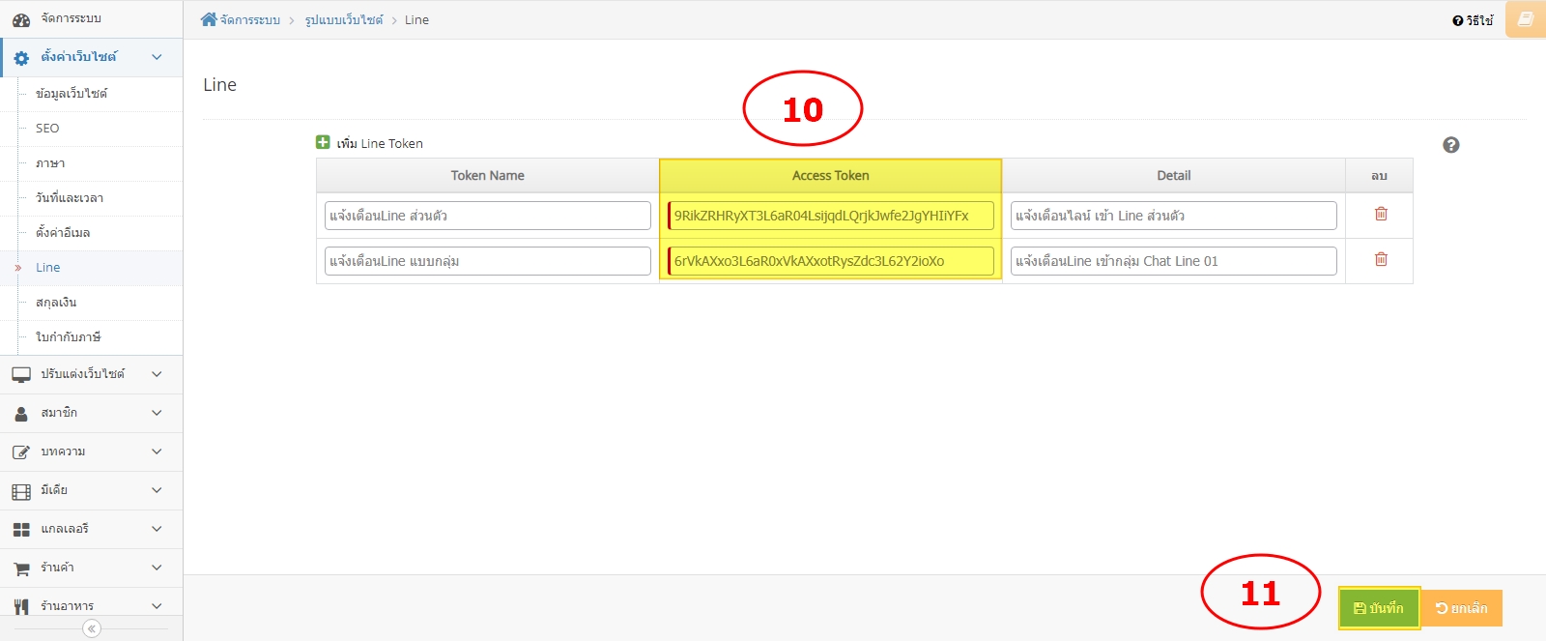Click the grid icon beside แกลเลอรี

click(x=21, y=530)
